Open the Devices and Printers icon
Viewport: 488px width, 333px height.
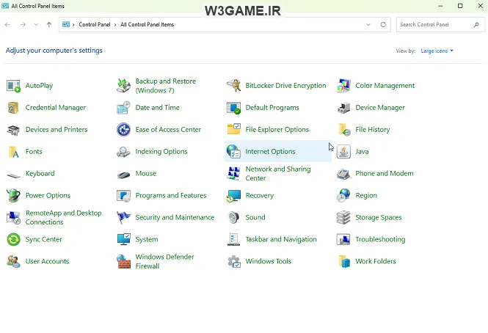coord(13,130)
